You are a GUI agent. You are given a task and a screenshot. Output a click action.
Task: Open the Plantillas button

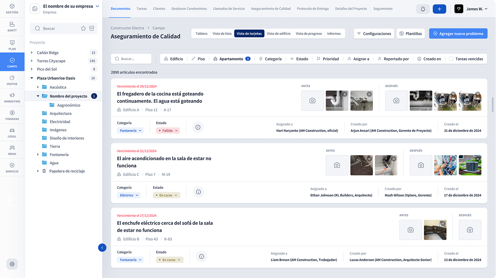click(411, 34)
